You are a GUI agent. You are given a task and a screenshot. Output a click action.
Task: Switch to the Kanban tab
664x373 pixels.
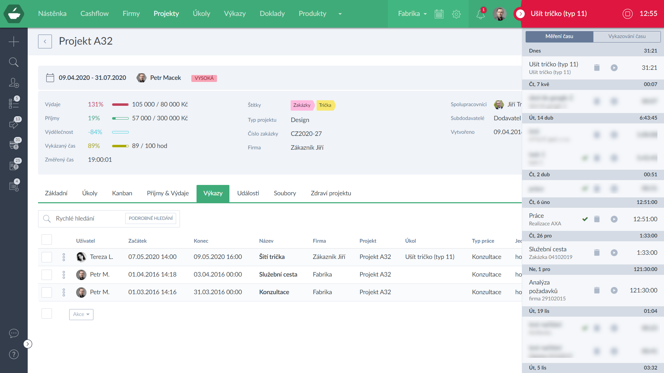[x=122, y=193]
